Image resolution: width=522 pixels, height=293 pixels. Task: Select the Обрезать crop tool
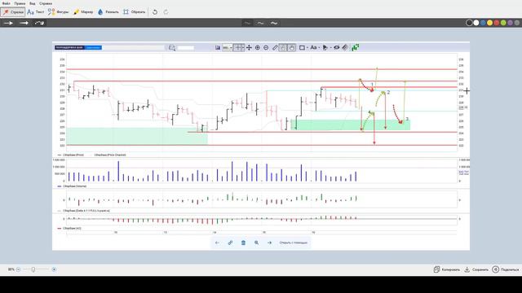click(x=134, y=12)
